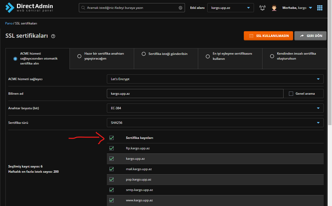Click help icon next to SSL sertifikaları
The width and height of the screenshot is (332, 206).
53,36
